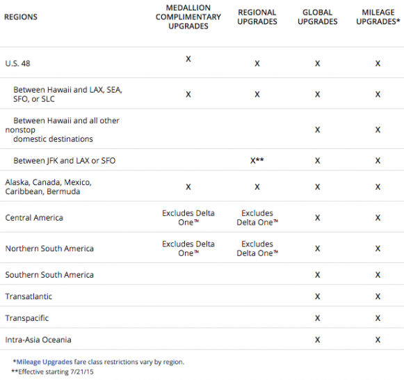Select the U.S. 48 region row label
Viewport: 404px width, 380px height.
point(17,63)
